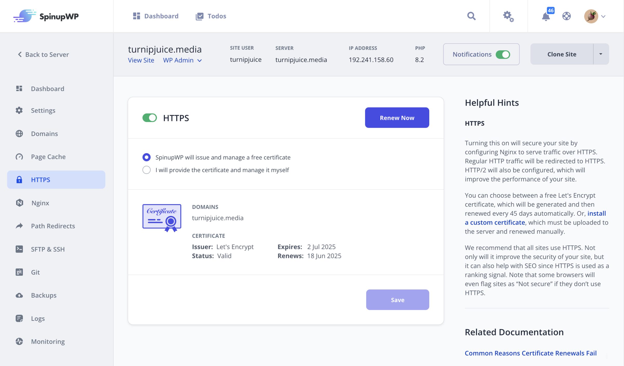Screen dimensions: 624x366
Task: Click the Monitoring sidebar icon
Action: point(20,341)
